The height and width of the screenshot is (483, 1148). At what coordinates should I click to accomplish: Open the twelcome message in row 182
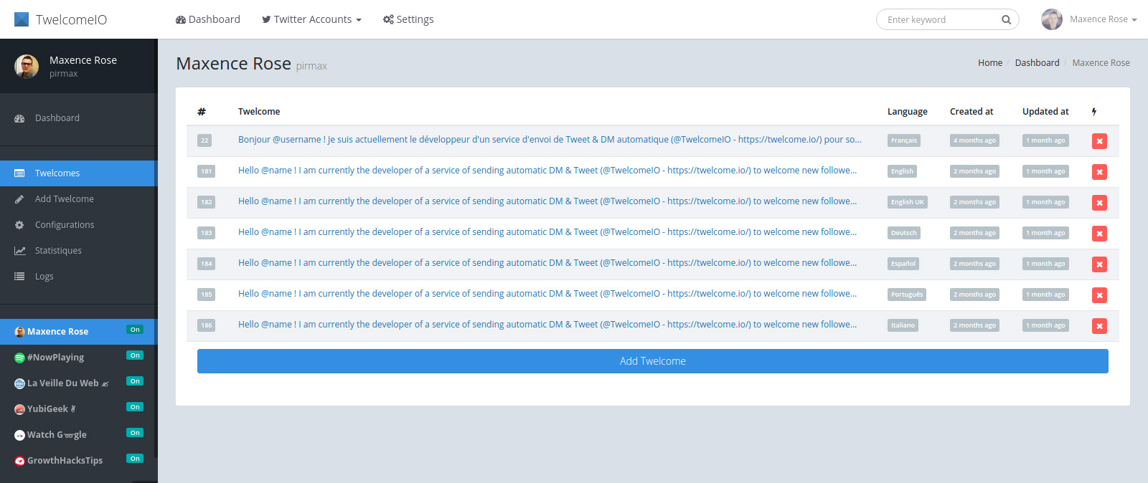pos(547,201)
